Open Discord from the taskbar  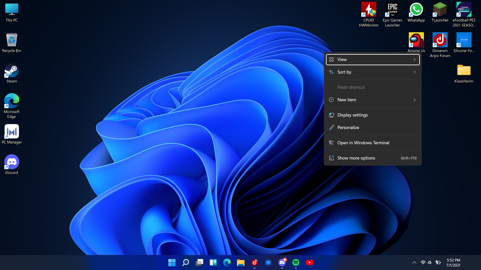click(x=282, y=262)
